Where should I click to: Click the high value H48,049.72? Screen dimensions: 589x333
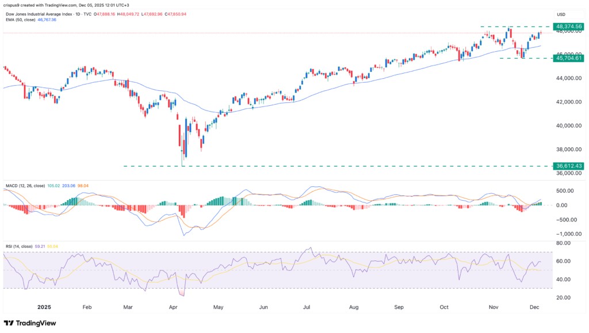pyautogui.click(x=128, y=14)
